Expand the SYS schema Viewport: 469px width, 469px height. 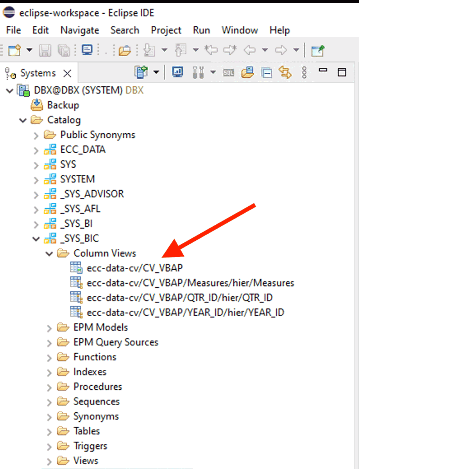pos(36,165)
